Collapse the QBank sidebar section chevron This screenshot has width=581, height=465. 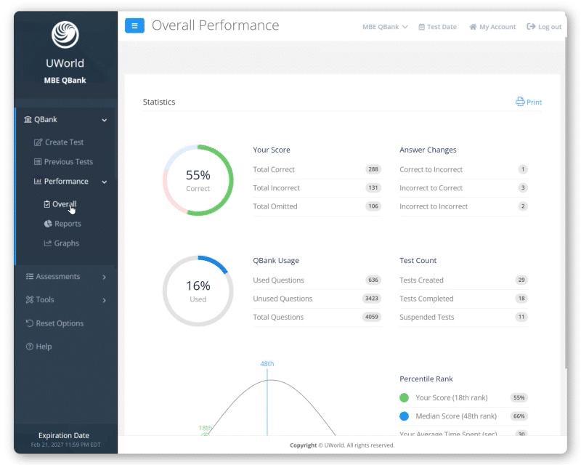click(x=105, y=120)
